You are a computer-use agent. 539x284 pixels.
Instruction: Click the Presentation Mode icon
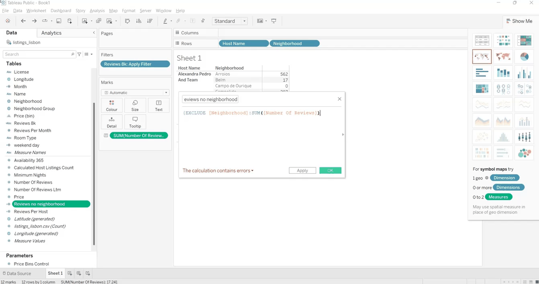(x=274, y=21)
